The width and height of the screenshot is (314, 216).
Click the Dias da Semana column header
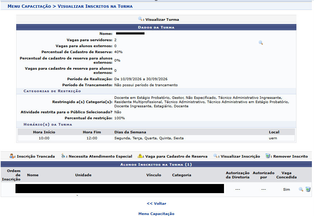click(x=130, y=132)
